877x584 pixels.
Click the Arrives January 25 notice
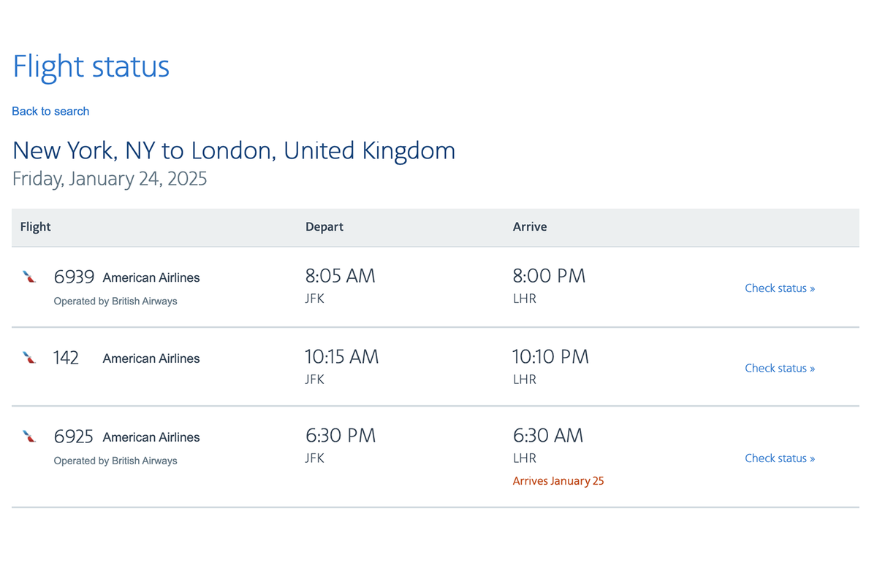coord(558,480)
